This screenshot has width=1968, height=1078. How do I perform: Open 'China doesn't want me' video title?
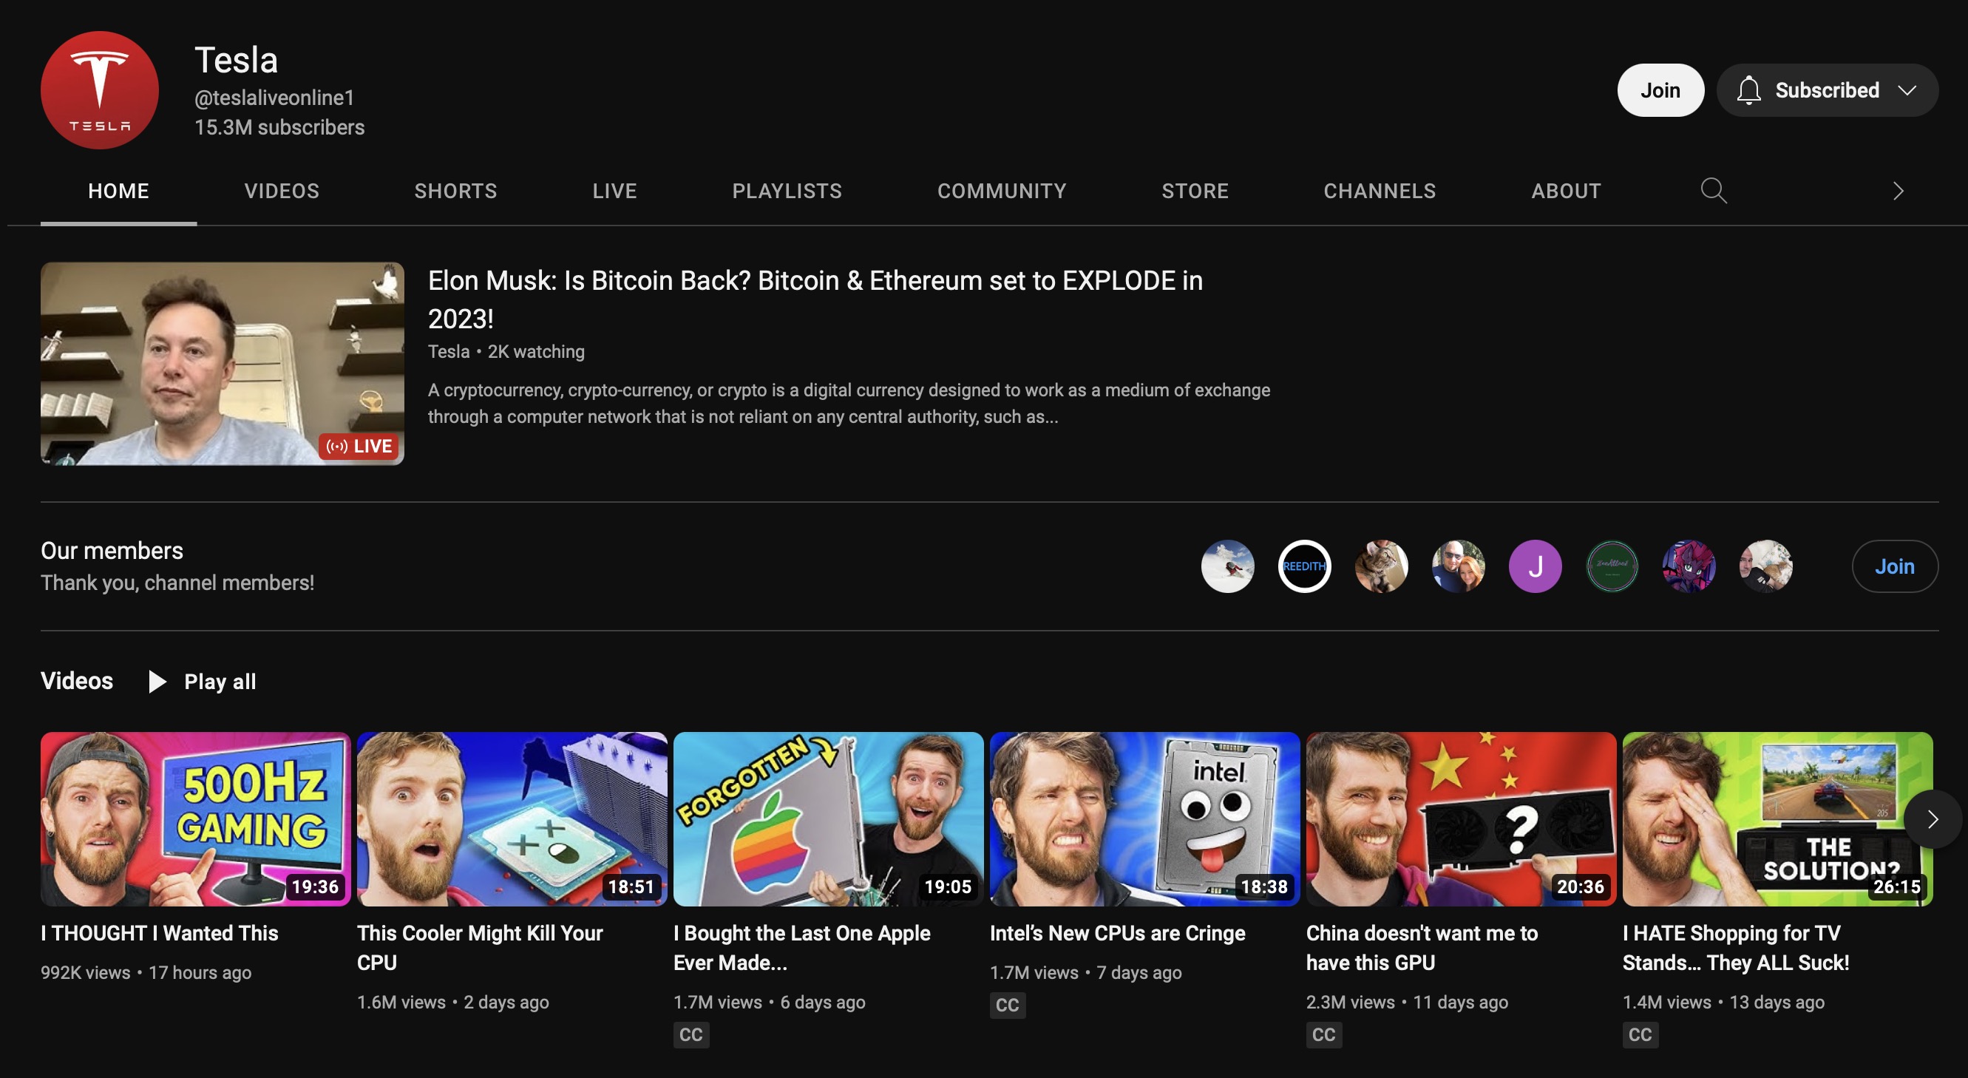(x=1422, y=947)
